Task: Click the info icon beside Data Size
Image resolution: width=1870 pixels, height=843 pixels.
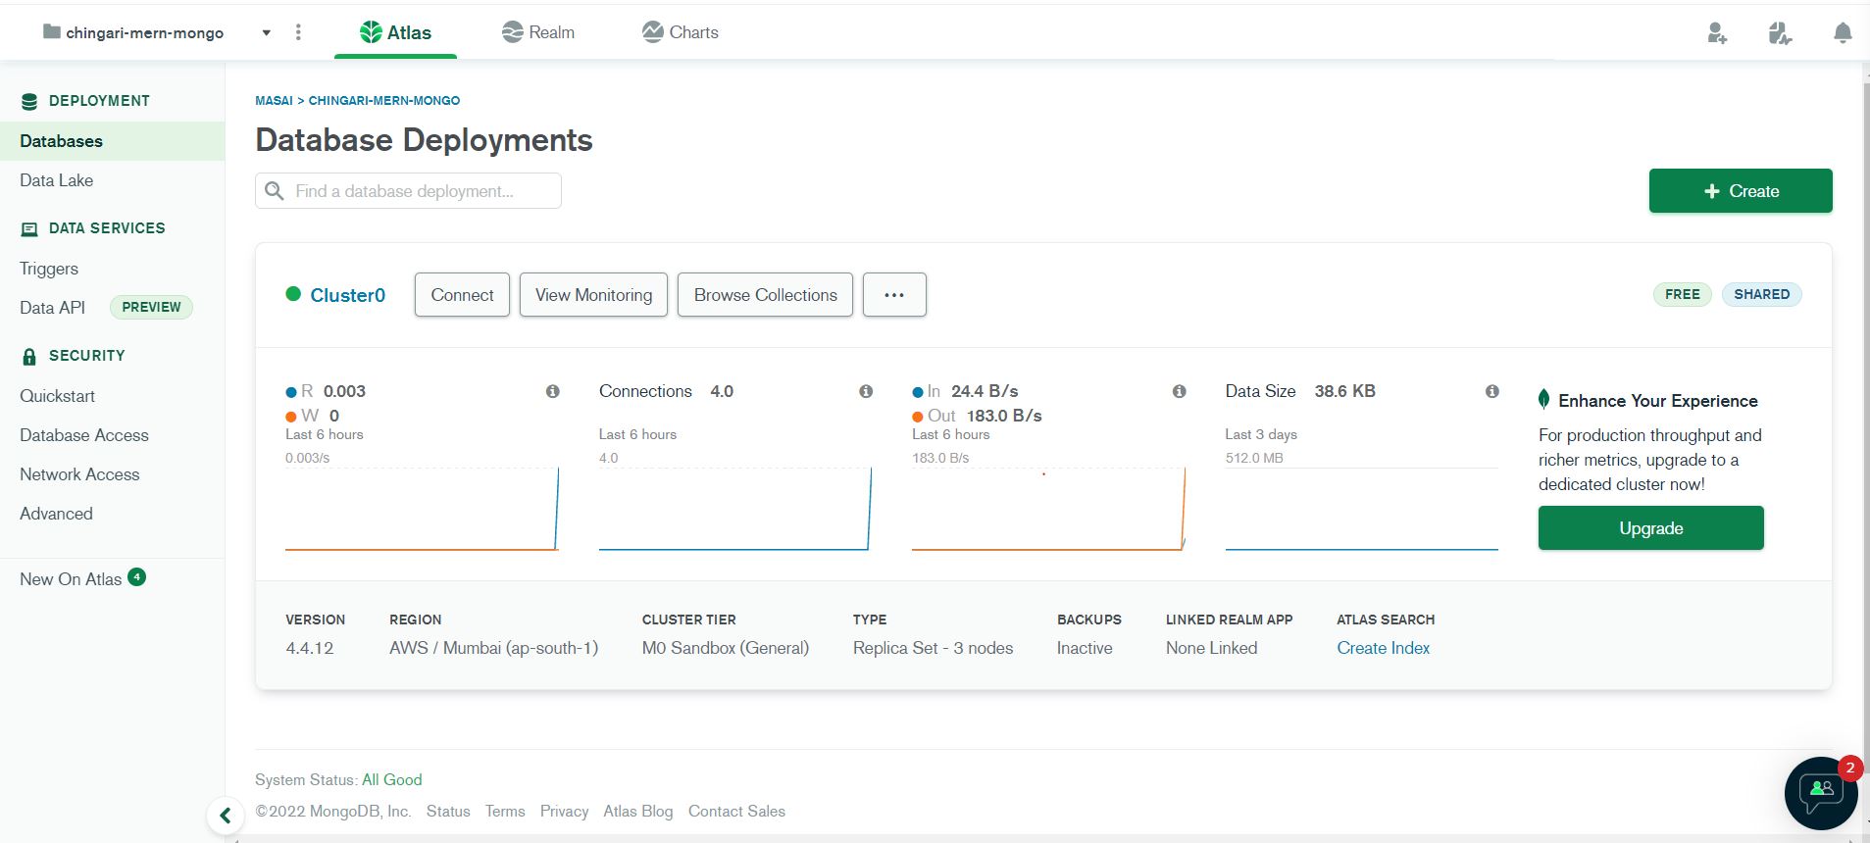Action: [1491, 391]
